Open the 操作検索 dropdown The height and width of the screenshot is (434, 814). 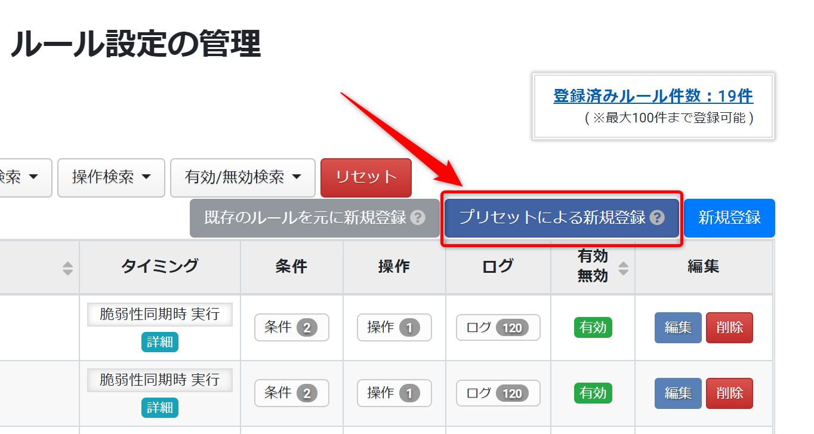(111, 177)
